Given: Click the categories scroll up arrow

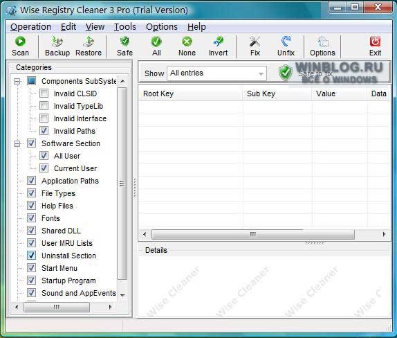Looking at the screenshot, I should pos(122,81).
